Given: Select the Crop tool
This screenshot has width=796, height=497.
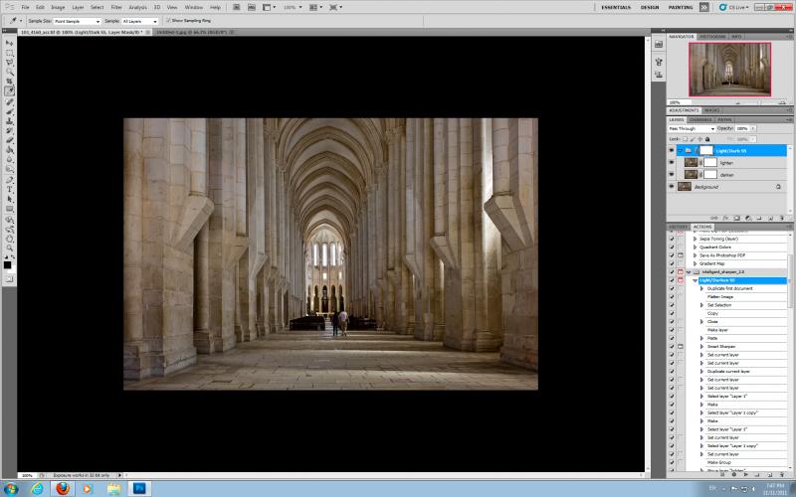Looking at the screenshot, I should 9,82.
